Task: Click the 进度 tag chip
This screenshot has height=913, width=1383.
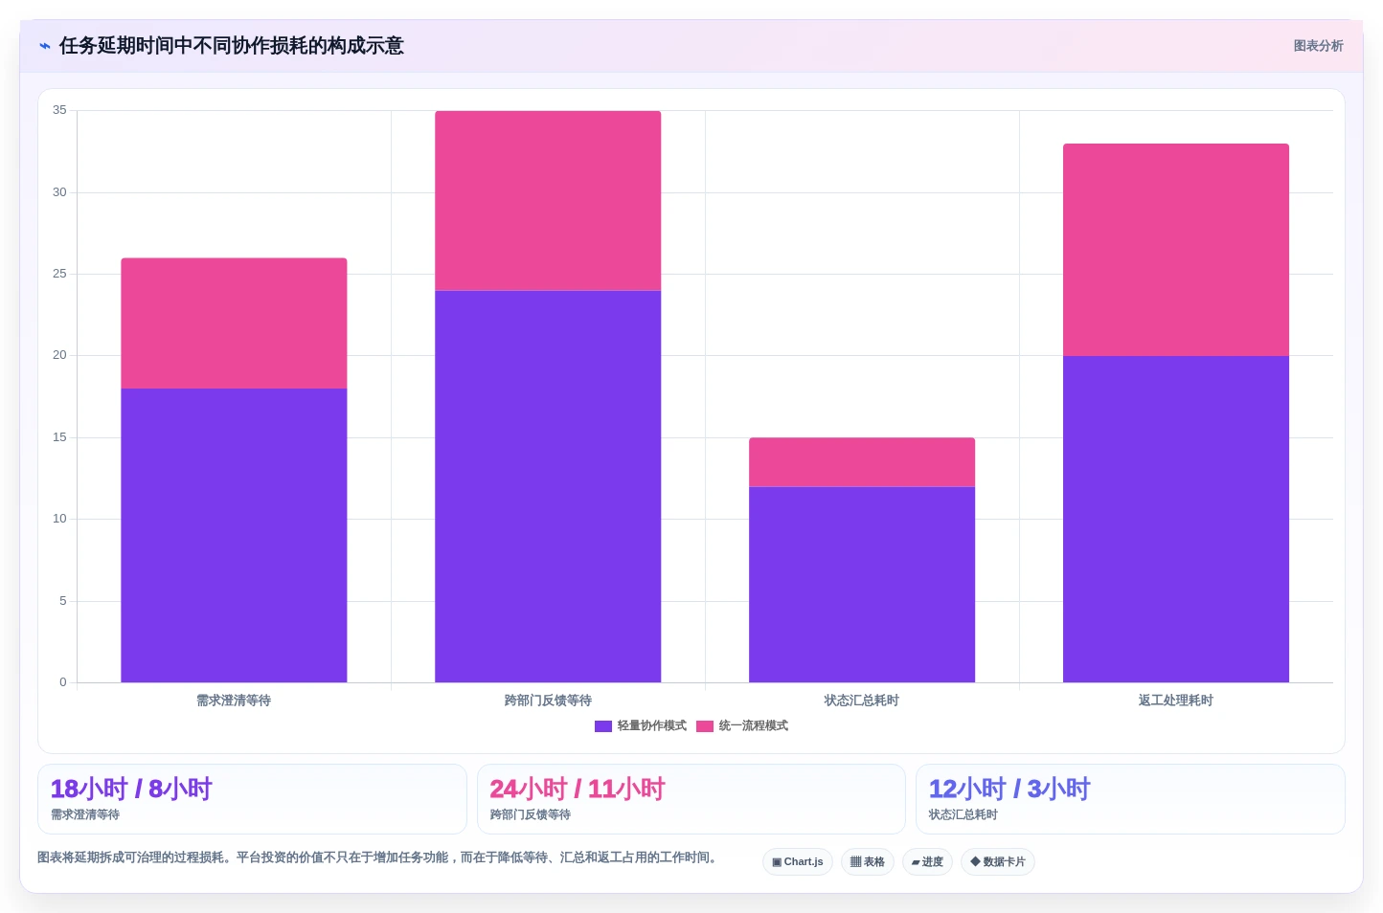Action: point(927,861)
